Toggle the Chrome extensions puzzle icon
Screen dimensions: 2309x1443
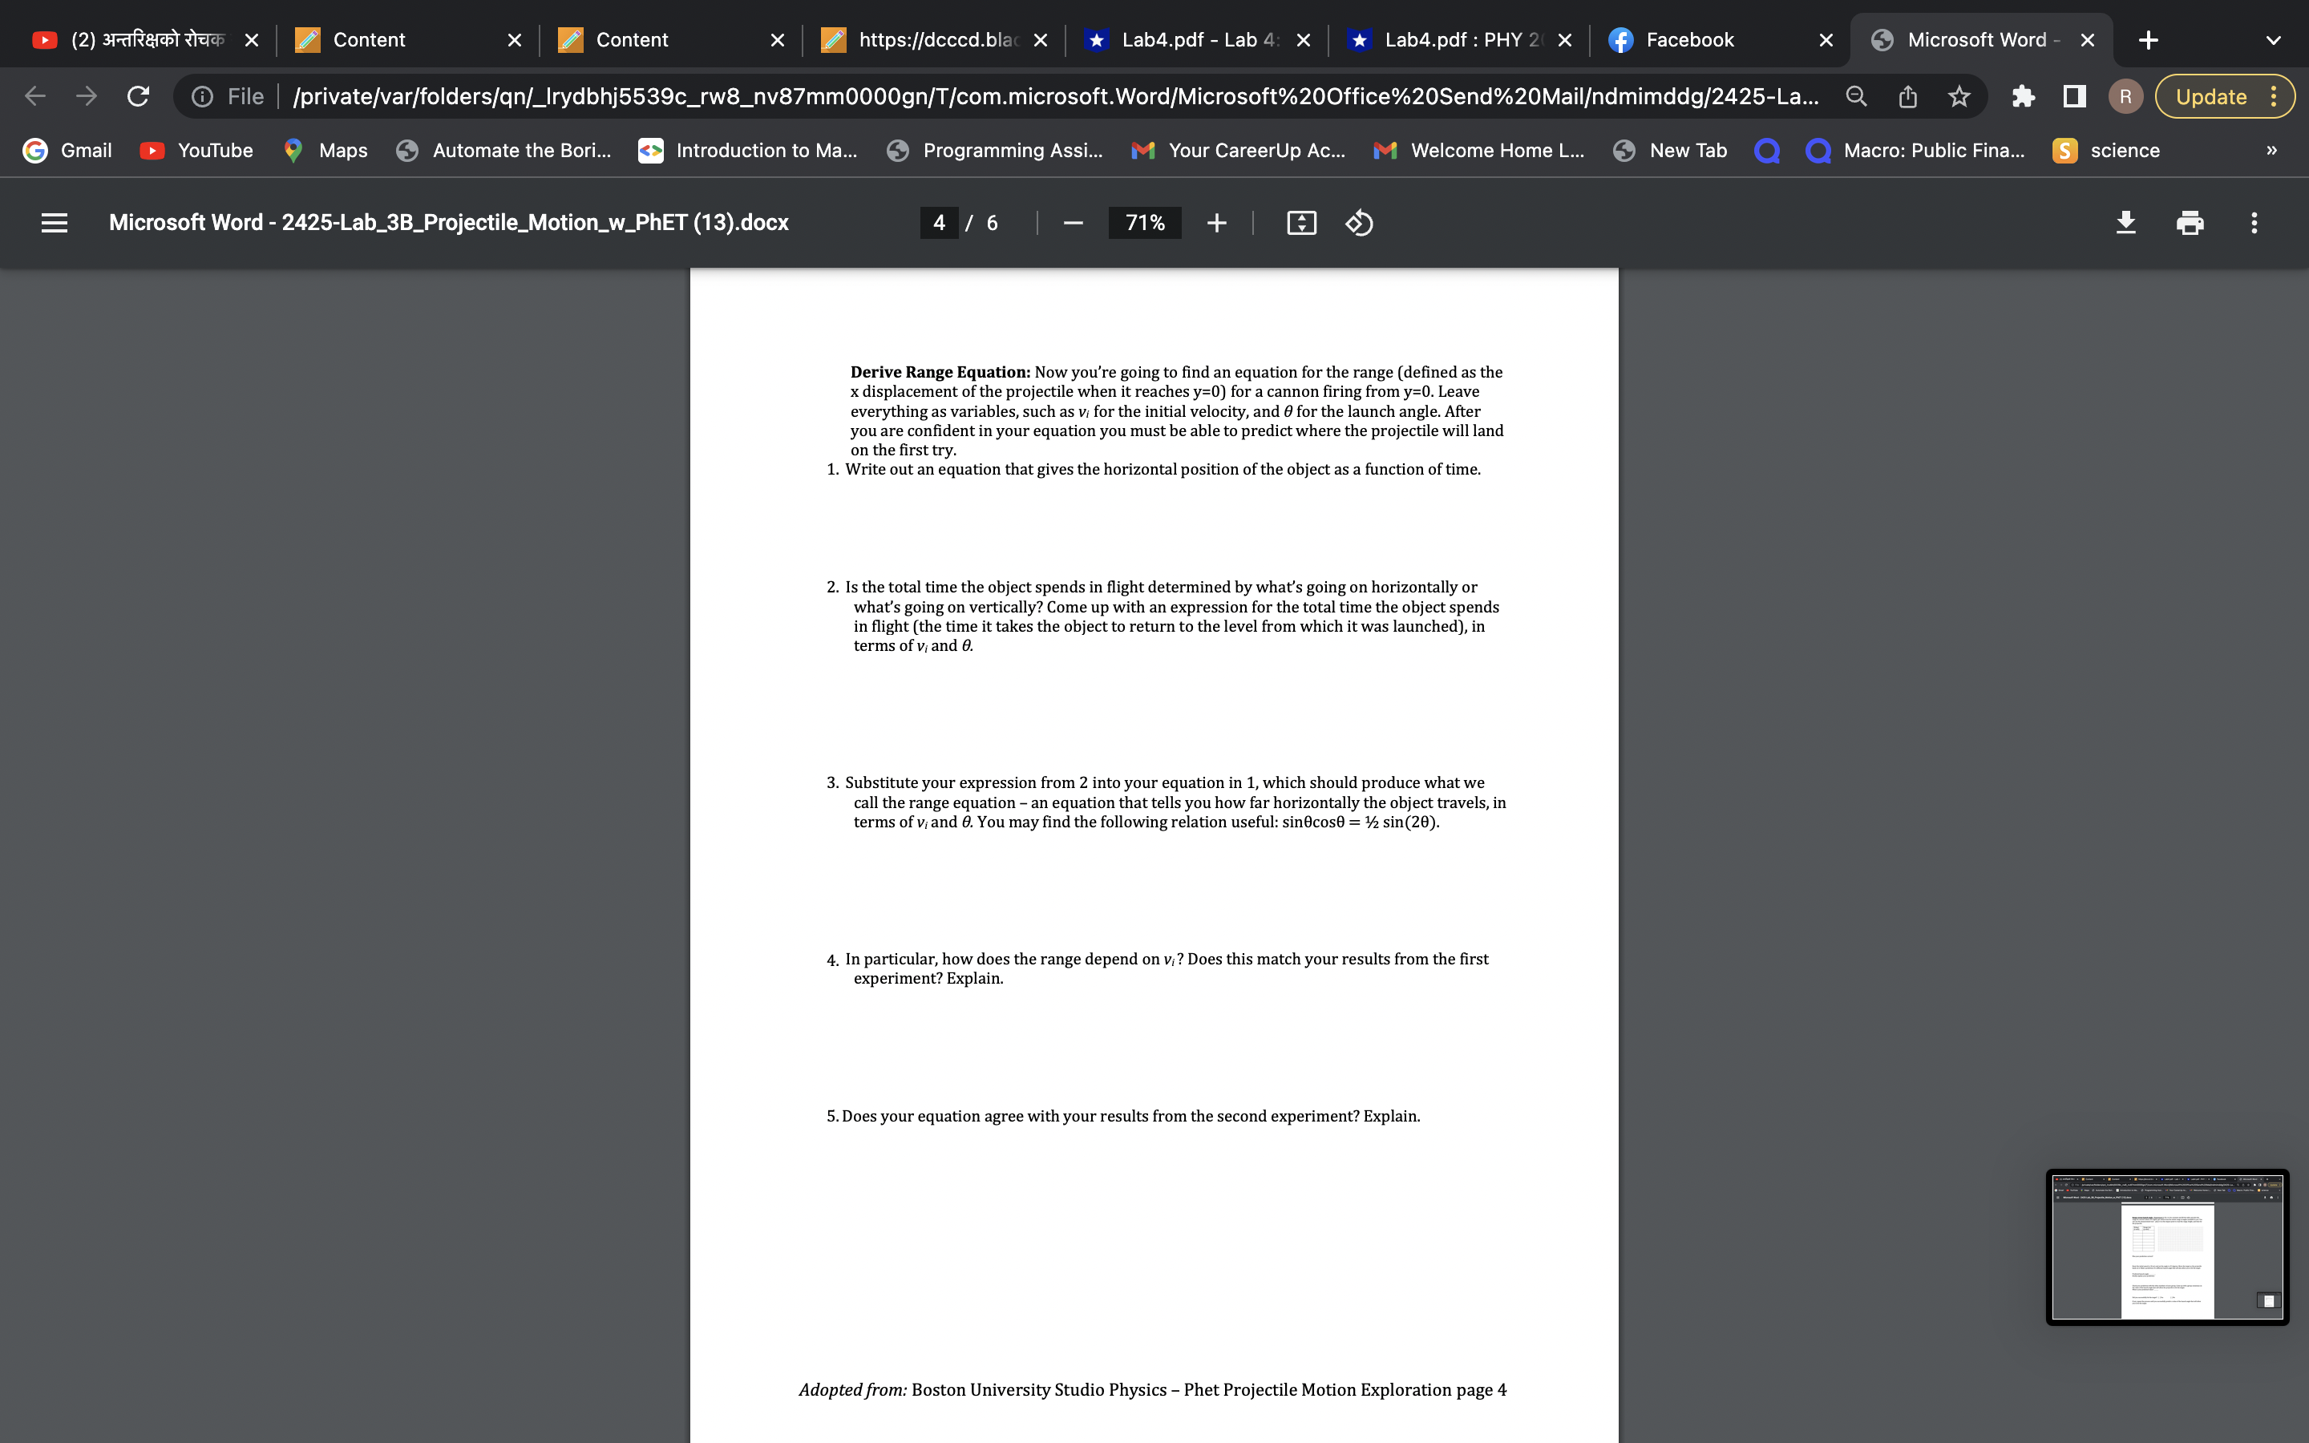click(x=2023, y=95)
